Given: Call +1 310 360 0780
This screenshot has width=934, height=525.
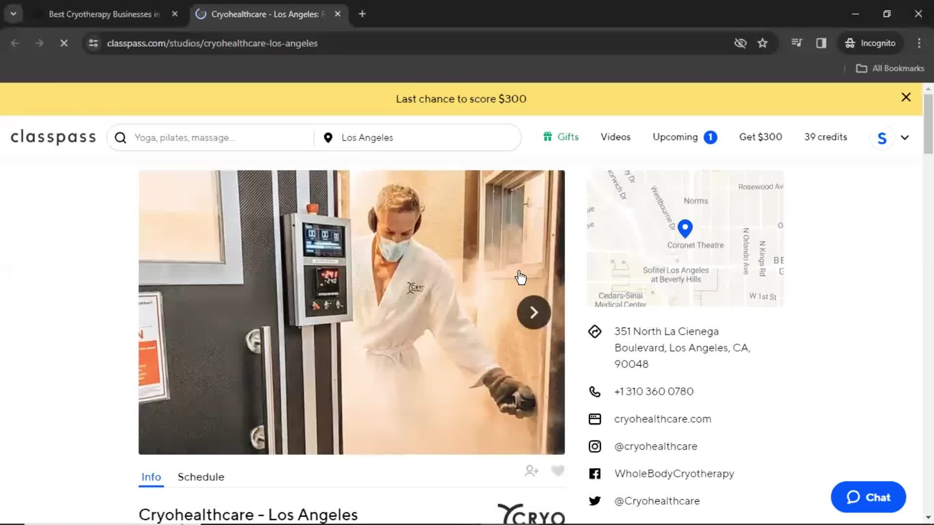Looking at the screenshot, I should coord(654,391).
